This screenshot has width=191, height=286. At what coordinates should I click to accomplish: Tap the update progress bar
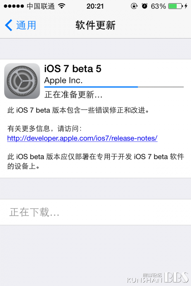click(x=114, y=87)
